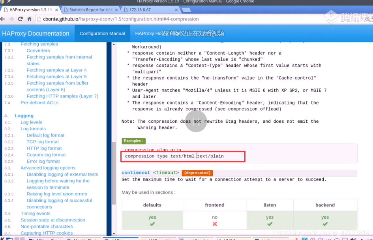
Task: Click the <timeout> argument text
Action: pyautogui.click(x=166, y=172)
